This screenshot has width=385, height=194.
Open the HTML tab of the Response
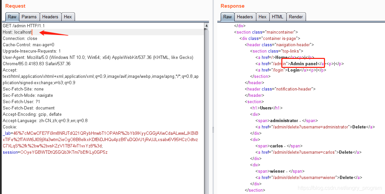click(x=278, y=17)
